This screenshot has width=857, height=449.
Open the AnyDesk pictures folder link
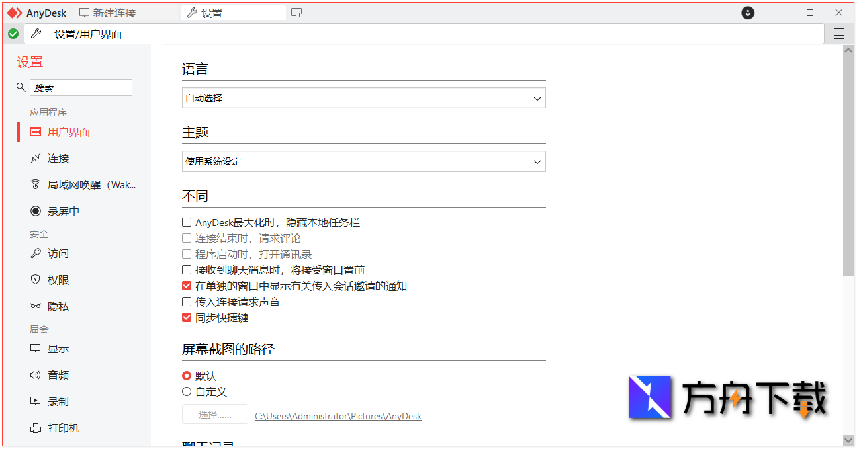[x=338, y=416]
